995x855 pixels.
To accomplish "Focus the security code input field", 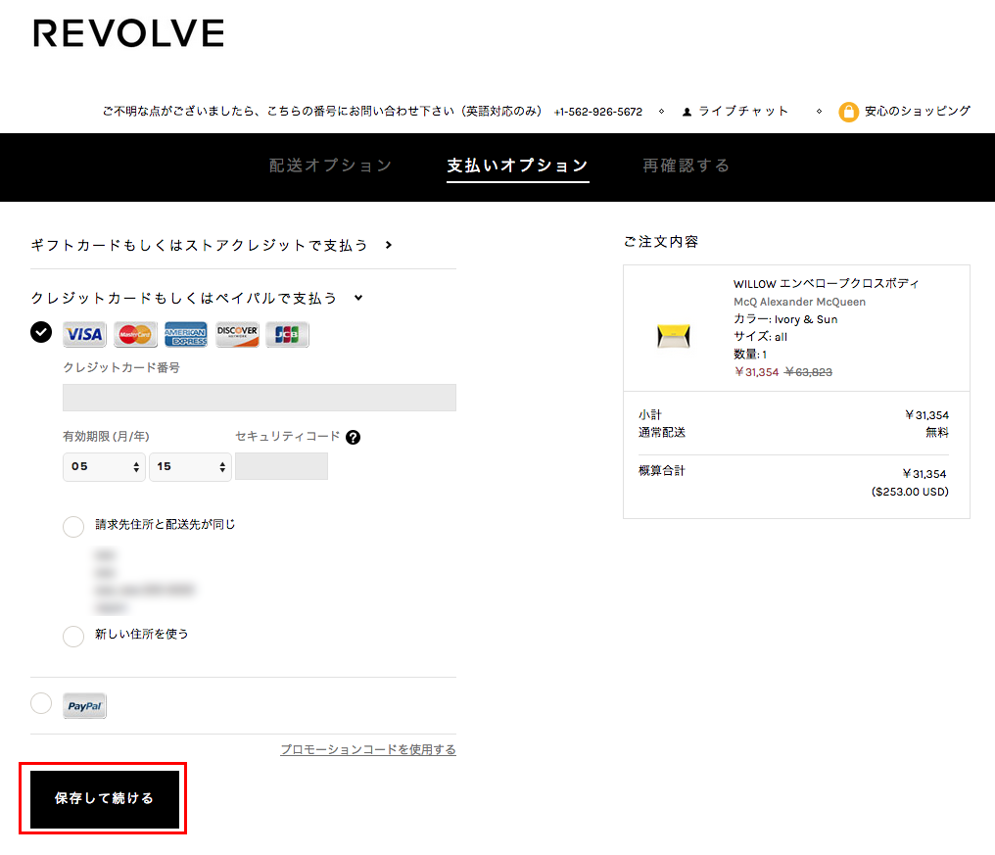I will pyautogui.click(x=281, y=466).
